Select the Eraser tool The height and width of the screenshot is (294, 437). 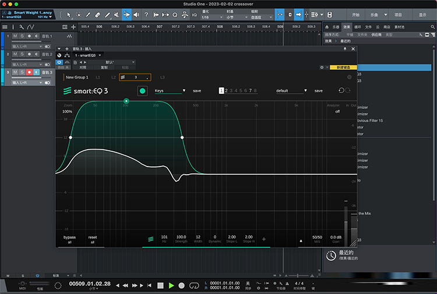point(97,15)
